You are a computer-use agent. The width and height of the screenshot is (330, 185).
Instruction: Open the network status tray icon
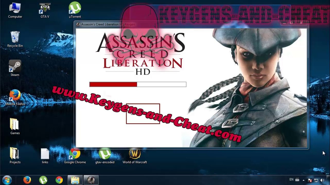coord(316,180)
